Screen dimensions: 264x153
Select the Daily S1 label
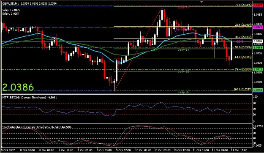pyautogui.click(x=183, y=50)
